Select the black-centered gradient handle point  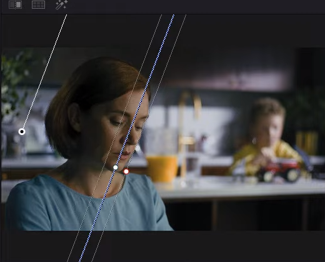pyautogui.click(x=22, y=132)
